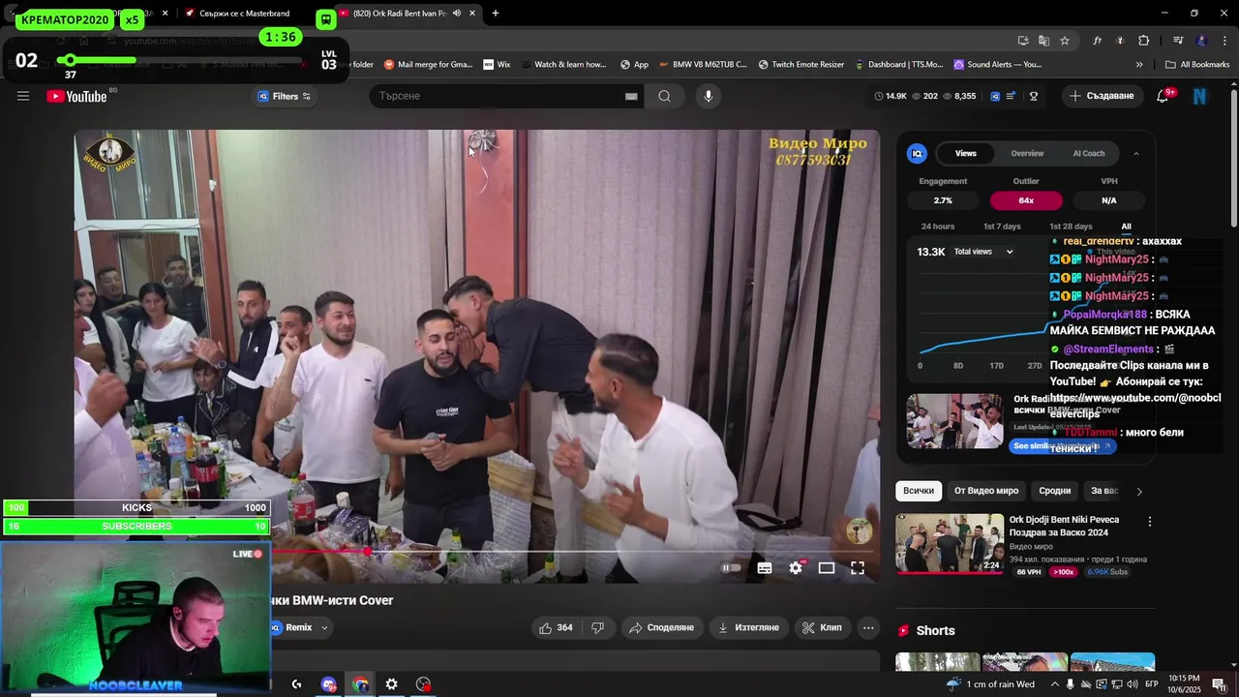Open the weather widget in taskbar
Screen dimensions: 1239x697
(x=989, y=684)
